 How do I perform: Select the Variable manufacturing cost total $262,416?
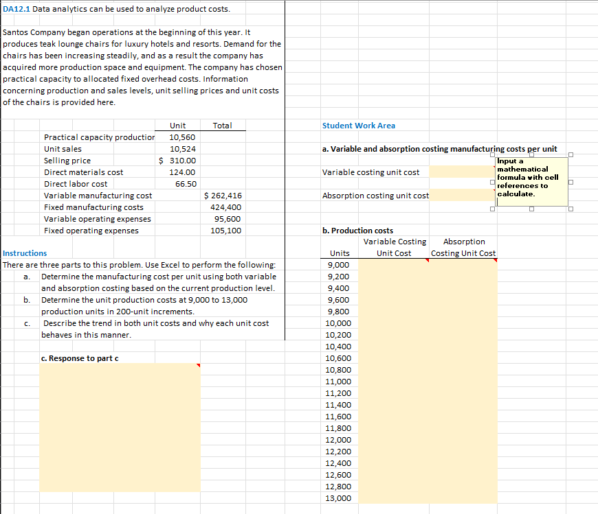coord(224,196)
